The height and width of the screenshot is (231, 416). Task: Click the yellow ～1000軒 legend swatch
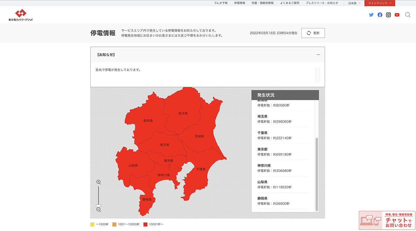pyautogui.click(x=93, y=224)
